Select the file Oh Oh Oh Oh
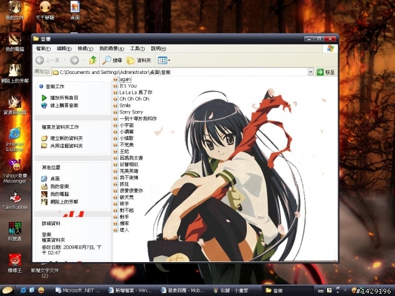 coord(135,99)
